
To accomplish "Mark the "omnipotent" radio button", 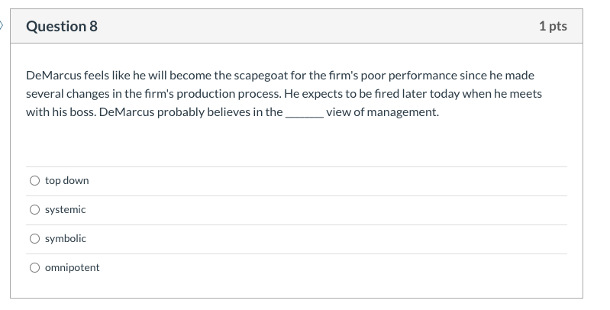I will click(x=35, y=268).
